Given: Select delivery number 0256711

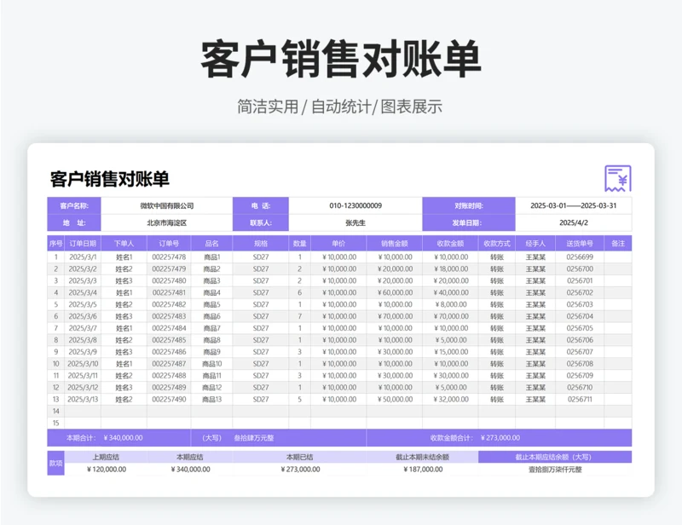Looking at the screenshot, I should pos(580,400).
